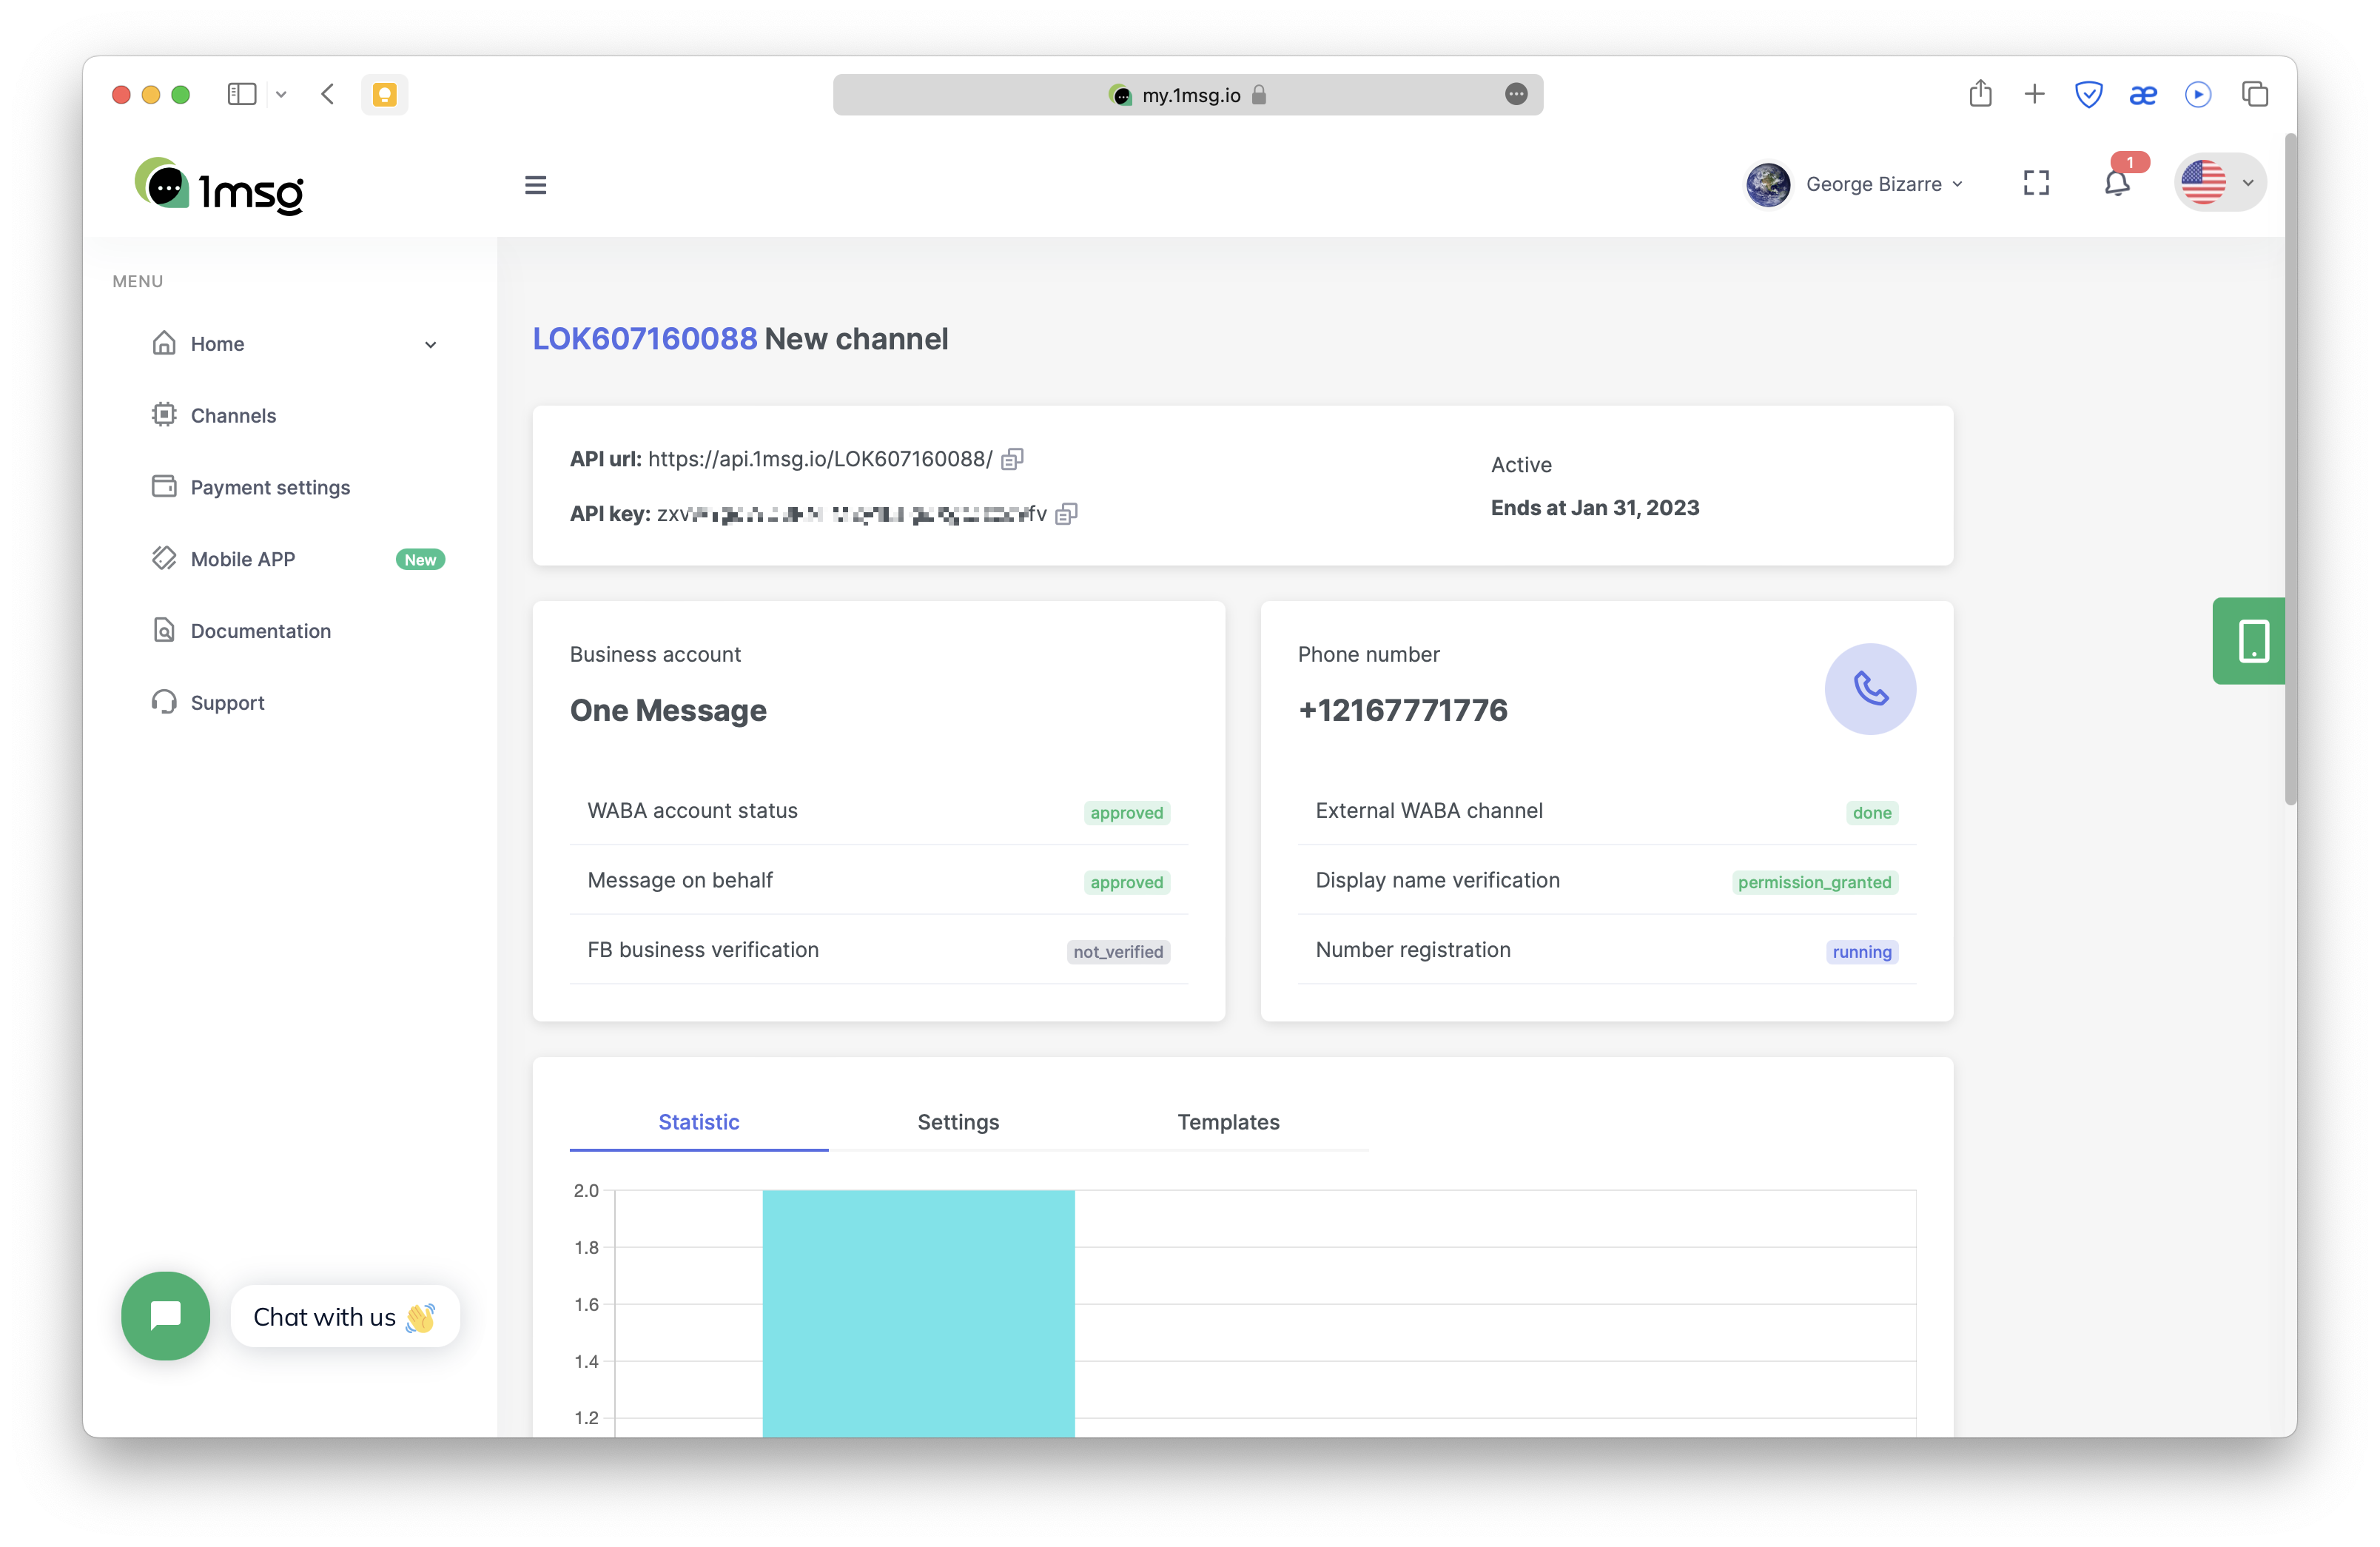Screen dimensions: 2380x1547
Task: Switch to the Templates tab
Action: point(1227,1122)
